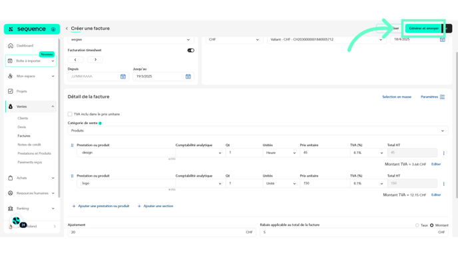Open the CHF currency dropdown
458x257 pixels.
[234, 40]
